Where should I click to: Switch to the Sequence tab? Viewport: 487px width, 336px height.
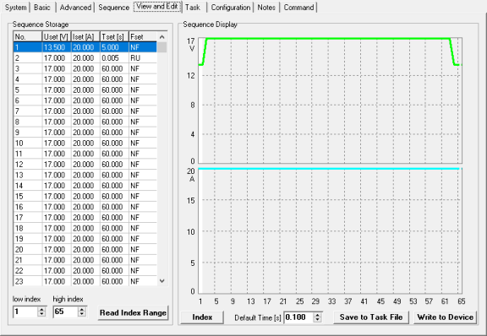click(113, 8)
